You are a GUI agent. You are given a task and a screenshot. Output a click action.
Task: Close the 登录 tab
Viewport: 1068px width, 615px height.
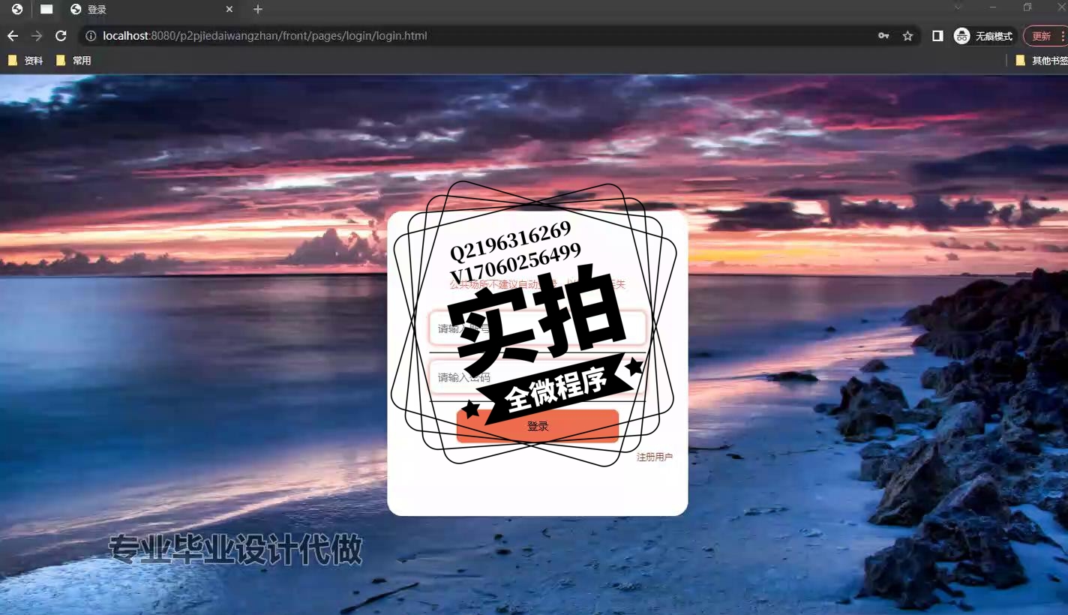[x=229, y=10]
